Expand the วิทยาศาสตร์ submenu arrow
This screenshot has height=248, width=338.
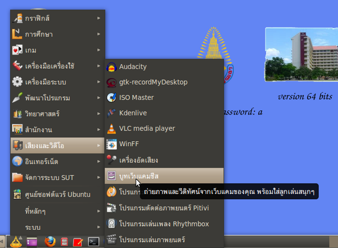(99, 114)
